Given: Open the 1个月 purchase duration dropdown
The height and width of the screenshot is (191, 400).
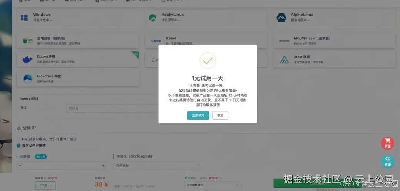Looking at the screenshot, I should pos(45,186).
